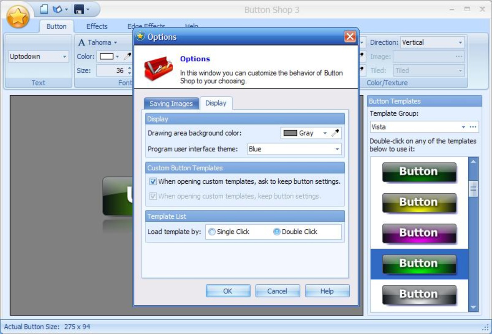Click the template list scroll down arrow
This screenshot has height=334, width=492.
click(473, 307)
